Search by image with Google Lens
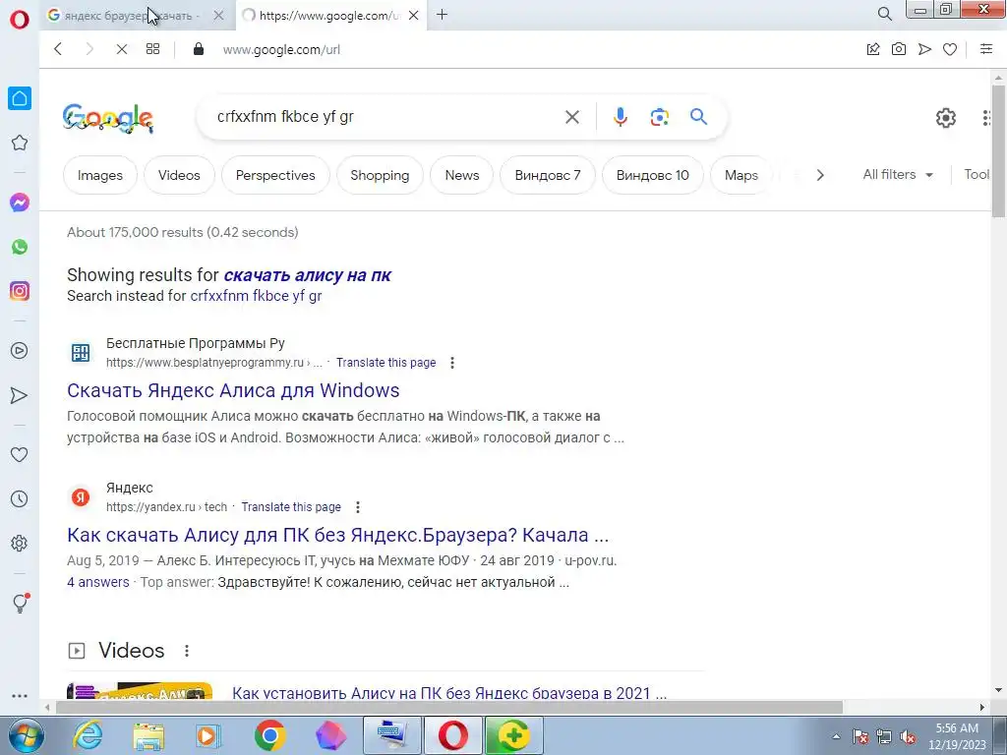Screen dimensions: 1007x755 coord(659,117)
